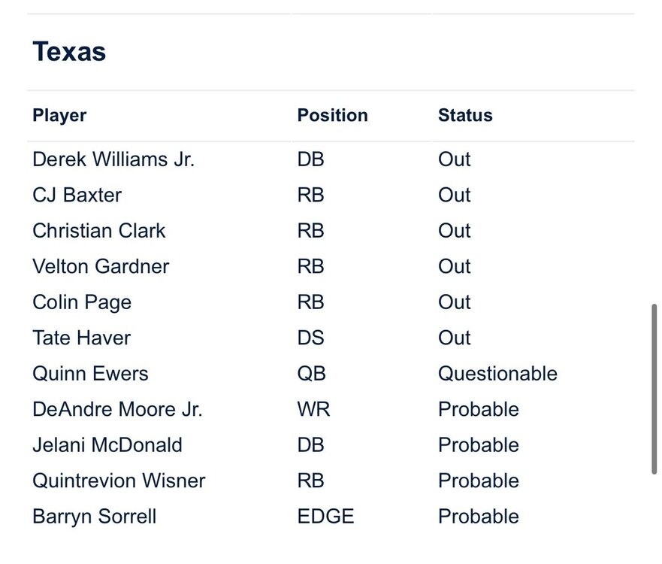Click Quintrevion Wisner's name
Screen dimensions: 662x564
pos(119,481)
